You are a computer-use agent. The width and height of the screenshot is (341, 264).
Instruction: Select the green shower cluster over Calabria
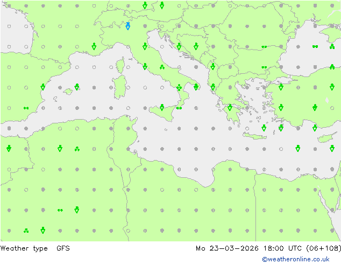[x=179, y=88]
